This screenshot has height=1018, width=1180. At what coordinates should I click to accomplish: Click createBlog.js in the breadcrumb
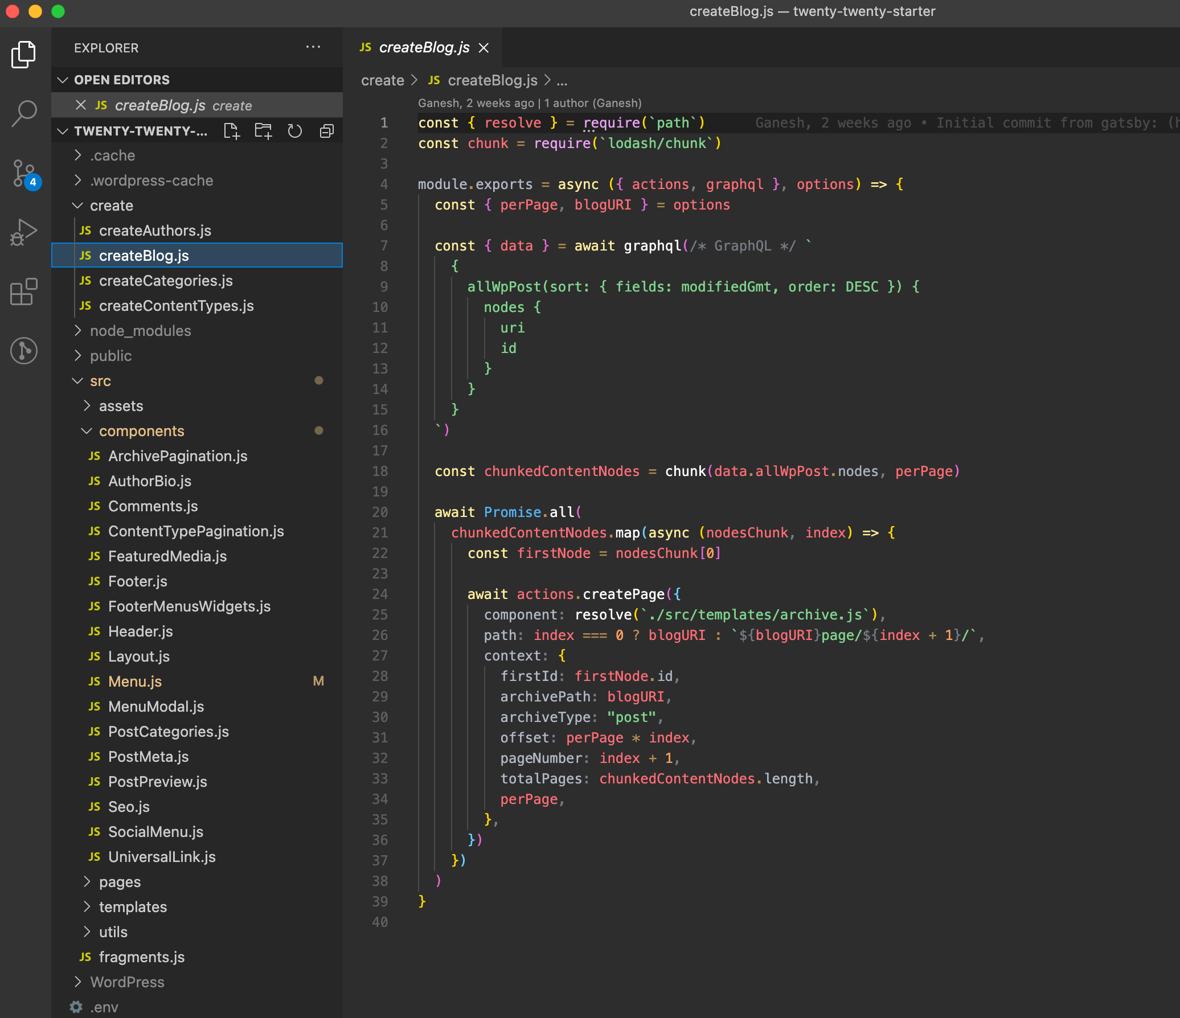point(483,80)
